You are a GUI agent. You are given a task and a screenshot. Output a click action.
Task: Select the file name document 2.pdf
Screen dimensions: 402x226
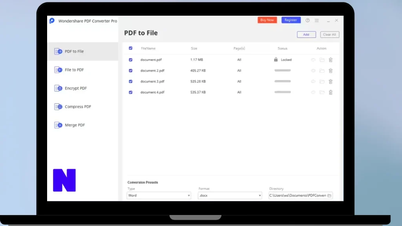(152, 71)
